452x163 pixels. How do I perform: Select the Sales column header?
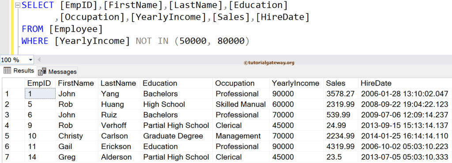tap(341, 83)
